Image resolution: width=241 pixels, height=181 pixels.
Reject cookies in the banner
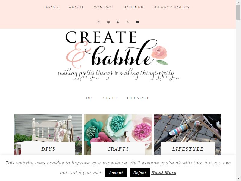(139, 173)
